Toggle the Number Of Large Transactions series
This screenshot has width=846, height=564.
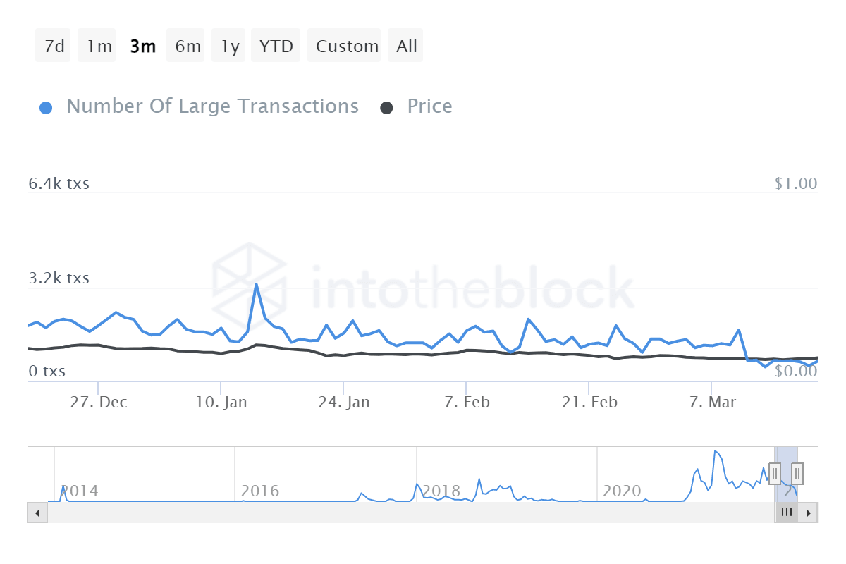(211, 106)
